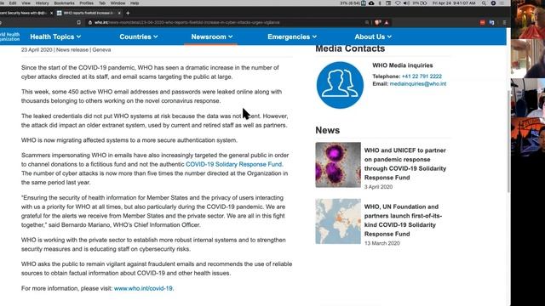Click the World Health Organization logo
545x306 pixels.
point(9,37)
